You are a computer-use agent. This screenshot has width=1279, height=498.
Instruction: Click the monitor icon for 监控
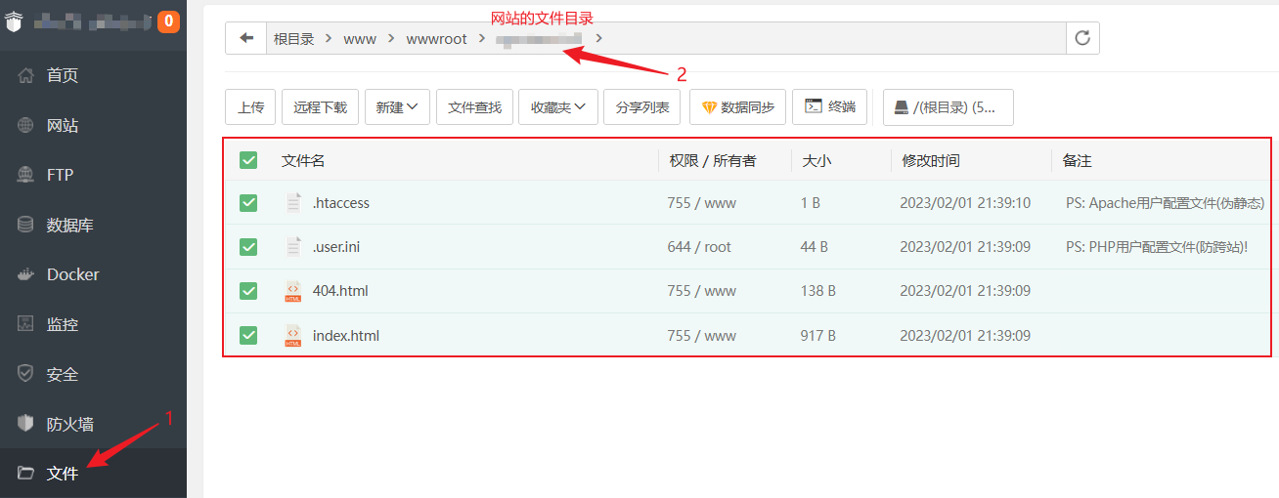coord(26,324)
